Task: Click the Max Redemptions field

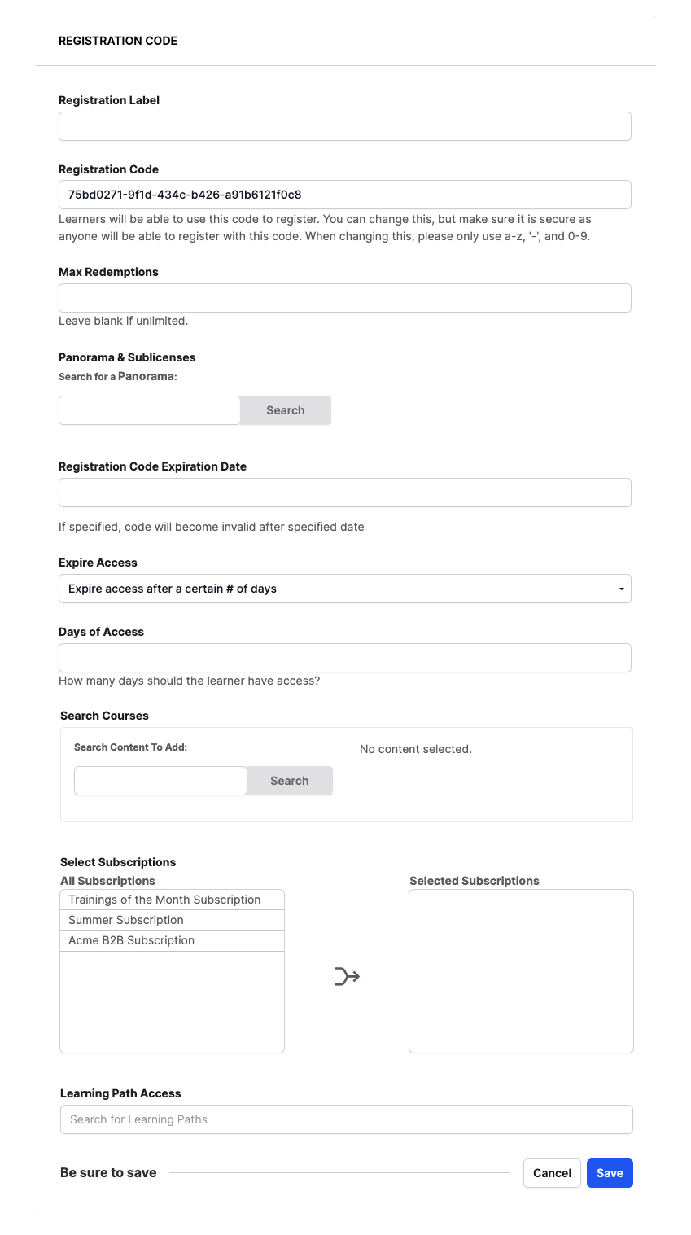Action: coord(344,297)
